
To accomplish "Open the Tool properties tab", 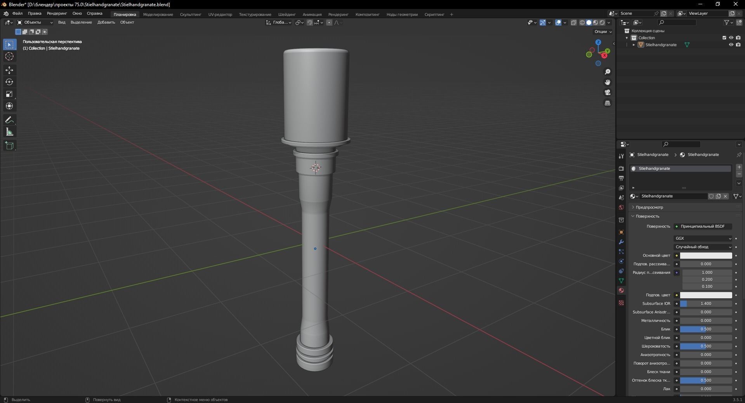I will [621, 156].
